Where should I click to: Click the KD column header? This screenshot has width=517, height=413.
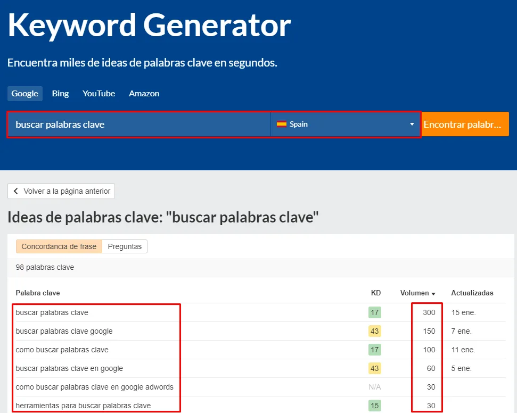(375, 293)
